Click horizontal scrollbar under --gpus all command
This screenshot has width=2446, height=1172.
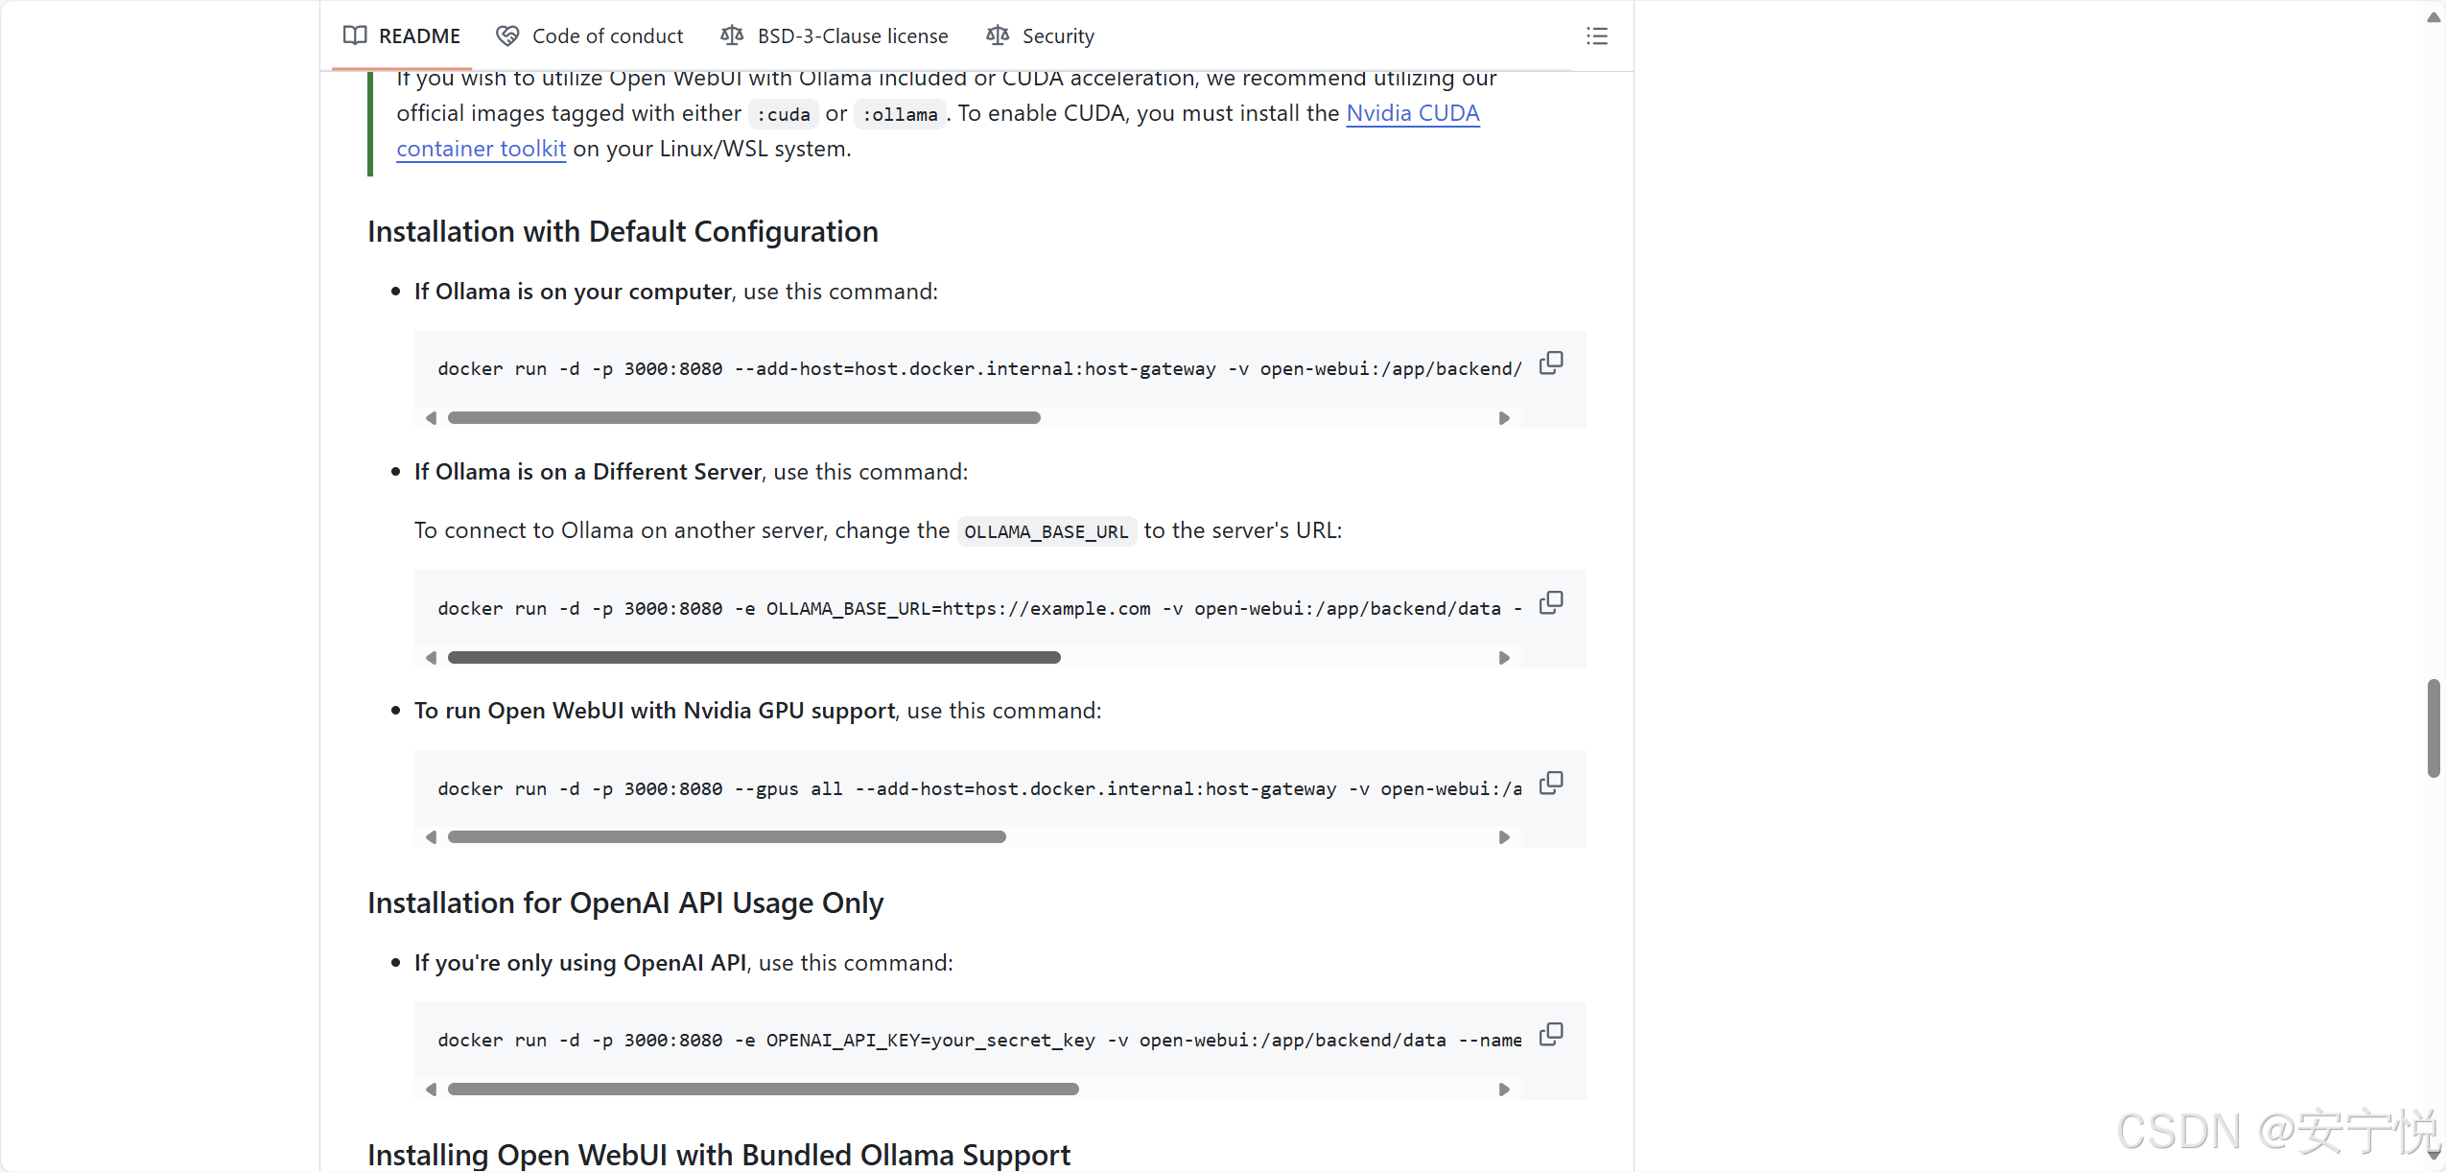pyautogui.click(x=727, y=837)
